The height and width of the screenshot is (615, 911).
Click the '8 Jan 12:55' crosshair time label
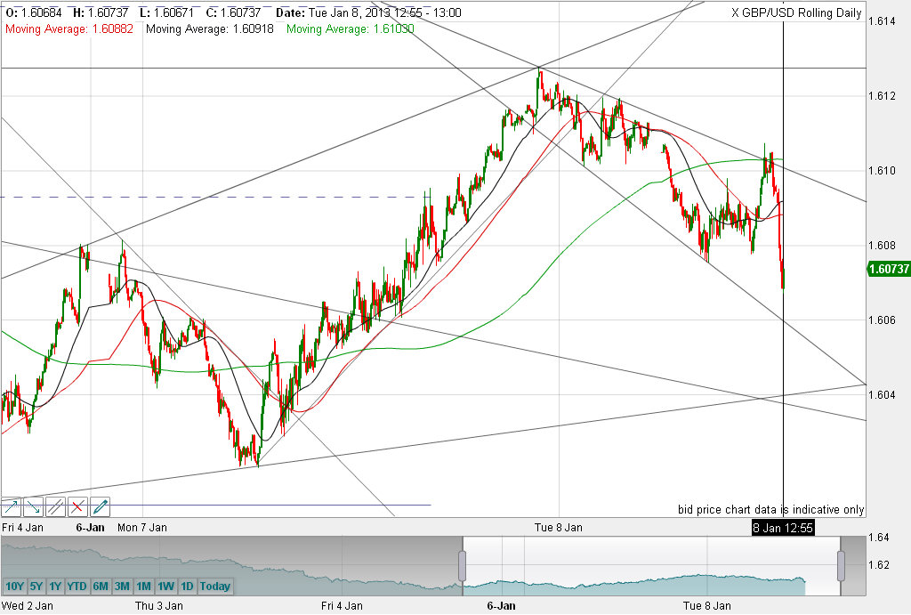(783, 528)
